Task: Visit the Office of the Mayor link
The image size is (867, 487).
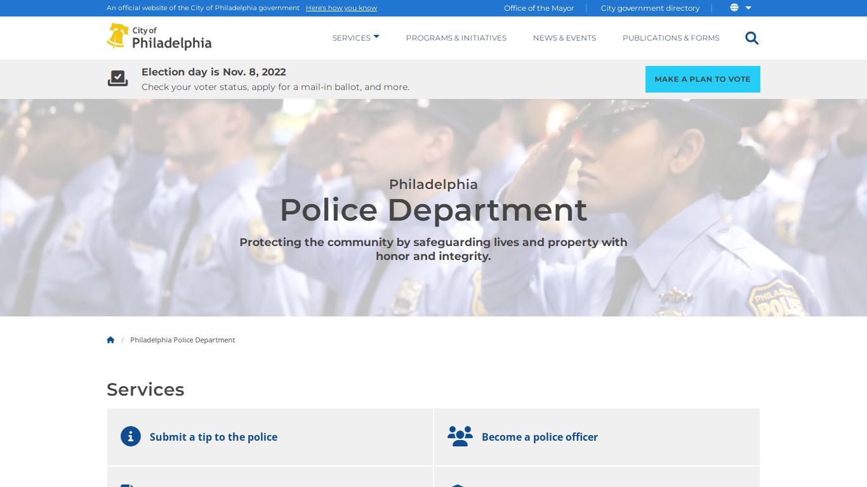Action: coord(539,8)
